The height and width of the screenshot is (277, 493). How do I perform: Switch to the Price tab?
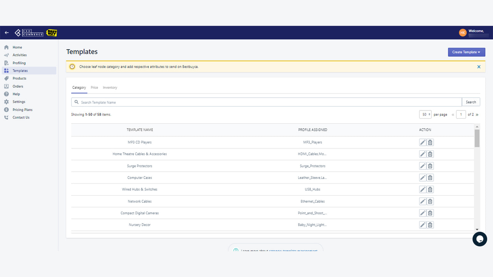click(94, 87)
